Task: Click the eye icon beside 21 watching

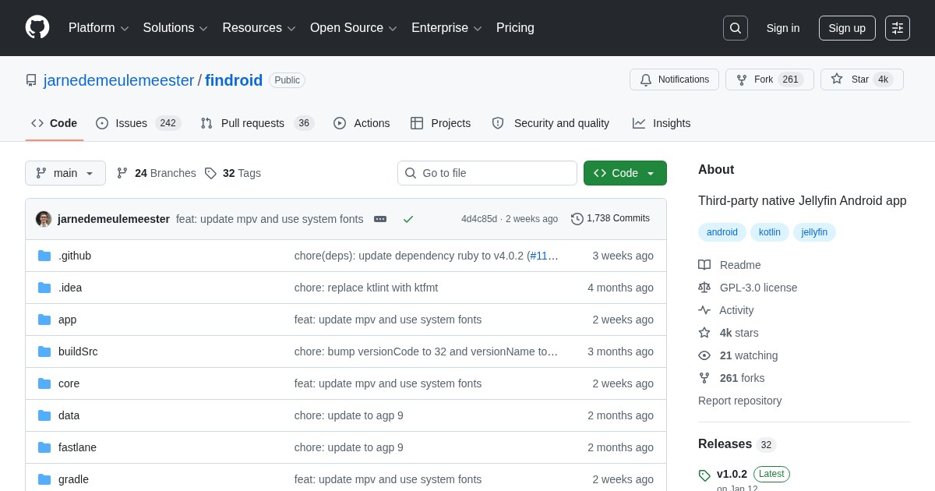Action: 704,355
